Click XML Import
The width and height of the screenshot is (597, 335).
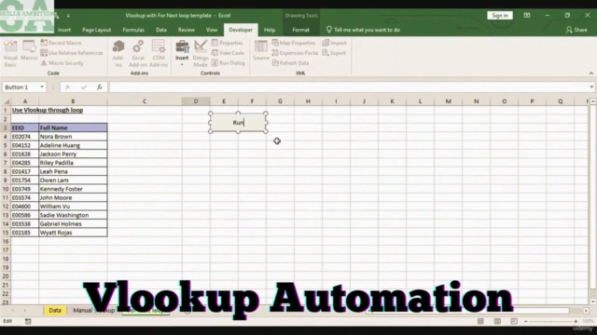[334, 43]
